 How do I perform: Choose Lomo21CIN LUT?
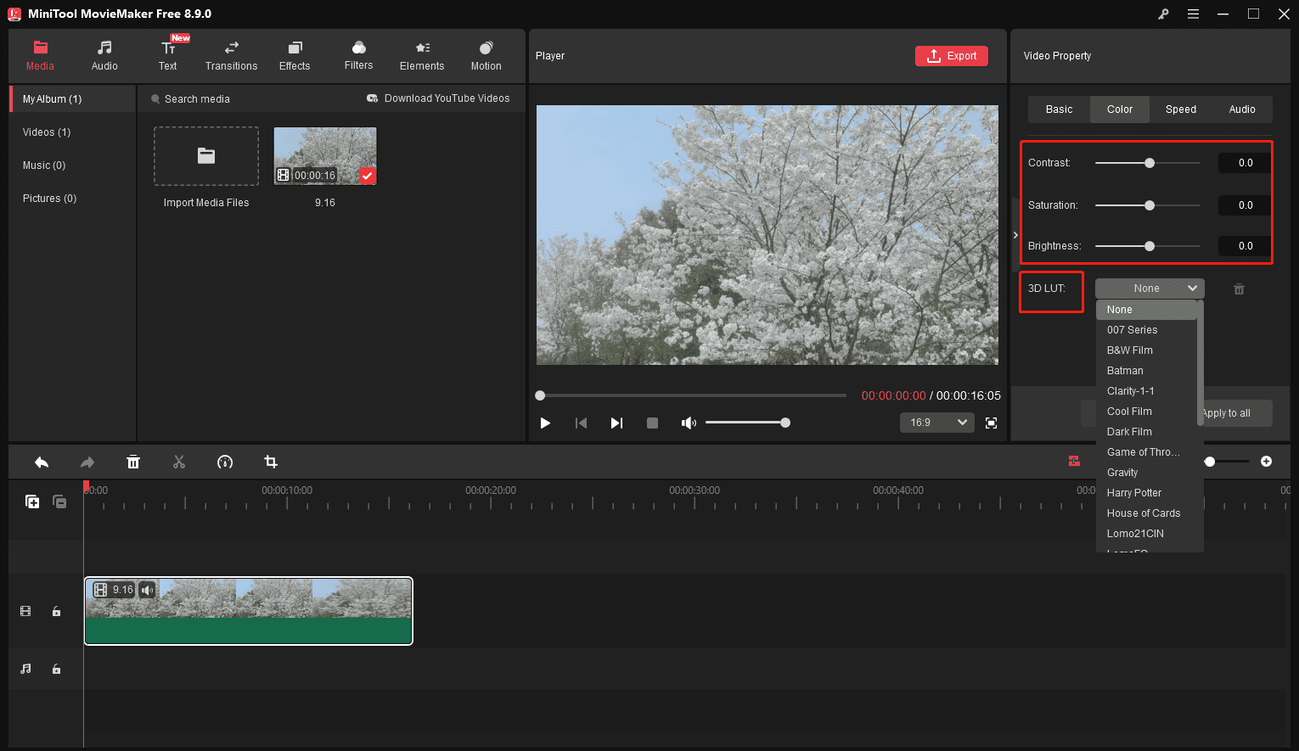pyautogui.click(x=1146, y=534)
